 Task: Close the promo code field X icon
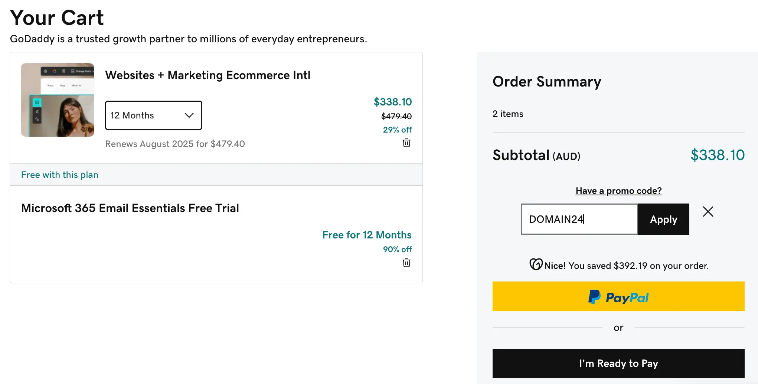(708, 212)
